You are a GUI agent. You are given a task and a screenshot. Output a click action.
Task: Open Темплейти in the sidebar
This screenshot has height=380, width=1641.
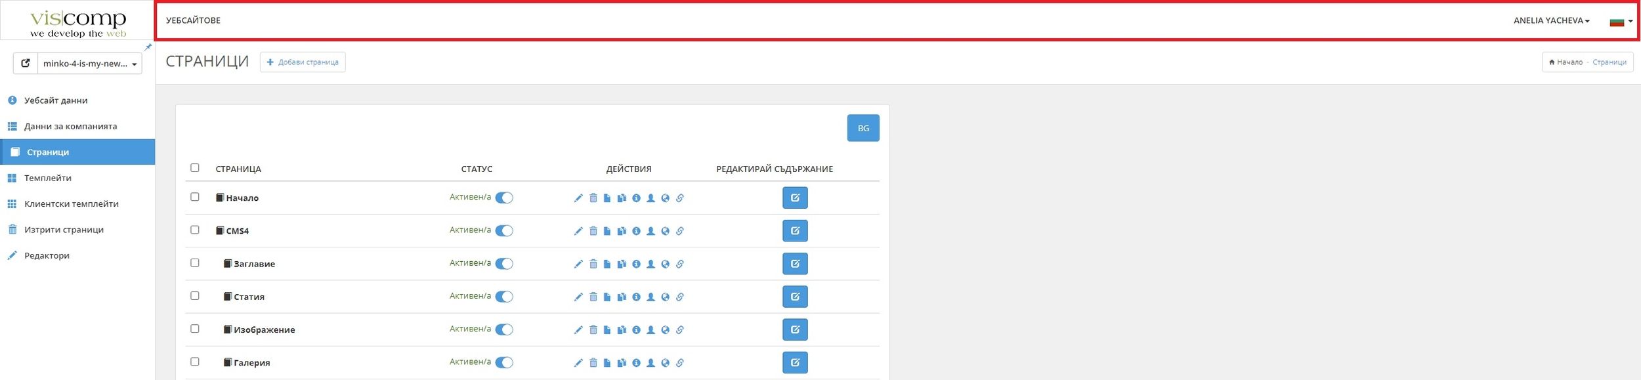48,178
